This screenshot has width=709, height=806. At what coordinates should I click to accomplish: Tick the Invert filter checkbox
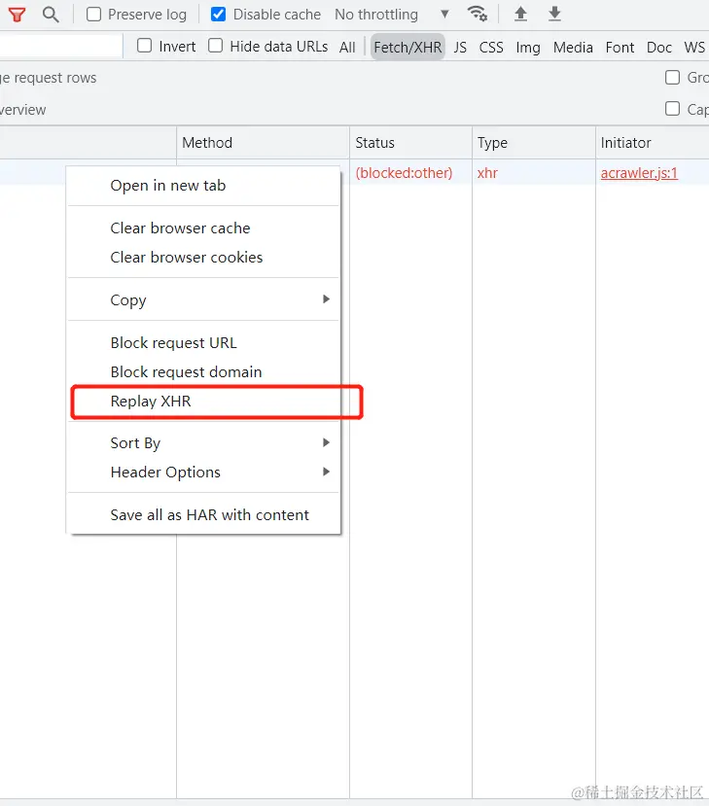point(145,46)
